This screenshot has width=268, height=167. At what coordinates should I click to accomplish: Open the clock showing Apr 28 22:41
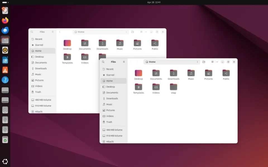[154, 3]
